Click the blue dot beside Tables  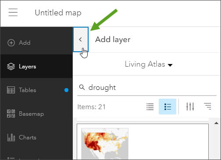tap(66, 90)
